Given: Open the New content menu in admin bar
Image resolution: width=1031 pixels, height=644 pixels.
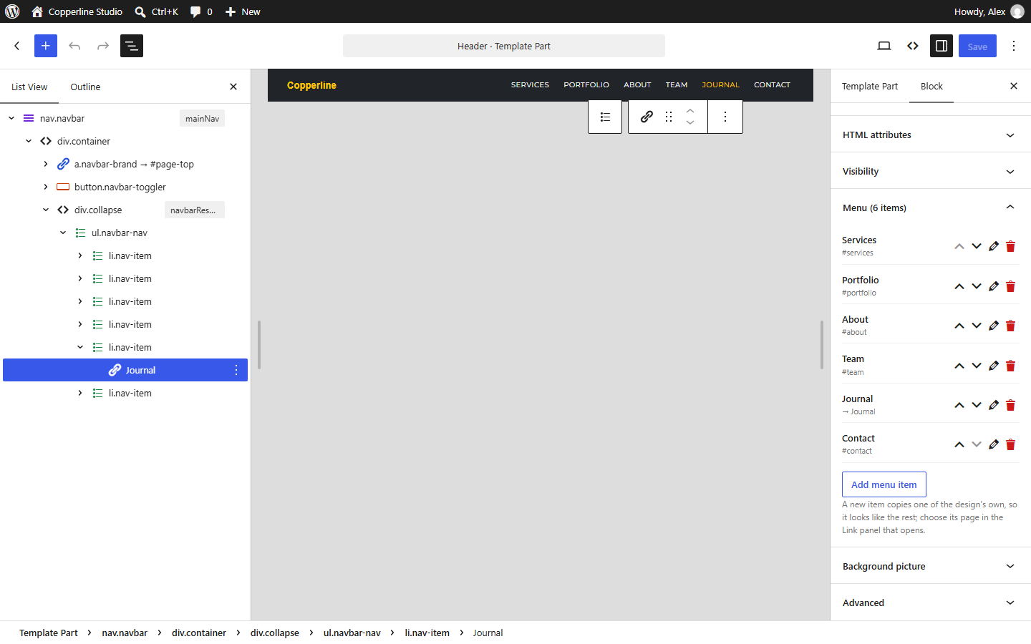Looking at the screenshot, I should 243,11.
